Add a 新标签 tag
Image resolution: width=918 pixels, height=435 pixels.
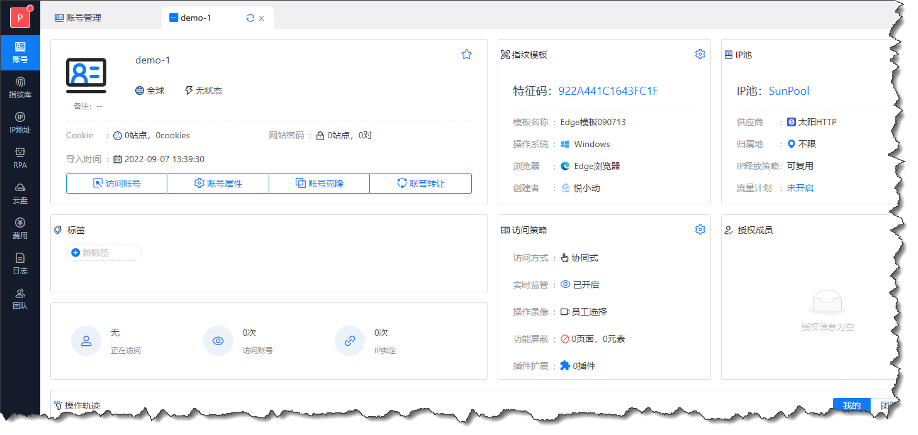point(104,253)
